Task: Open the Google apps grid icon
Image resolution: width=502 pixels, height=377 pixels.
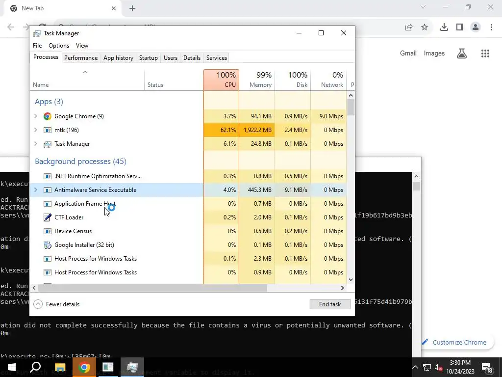Action: point(485,54)
